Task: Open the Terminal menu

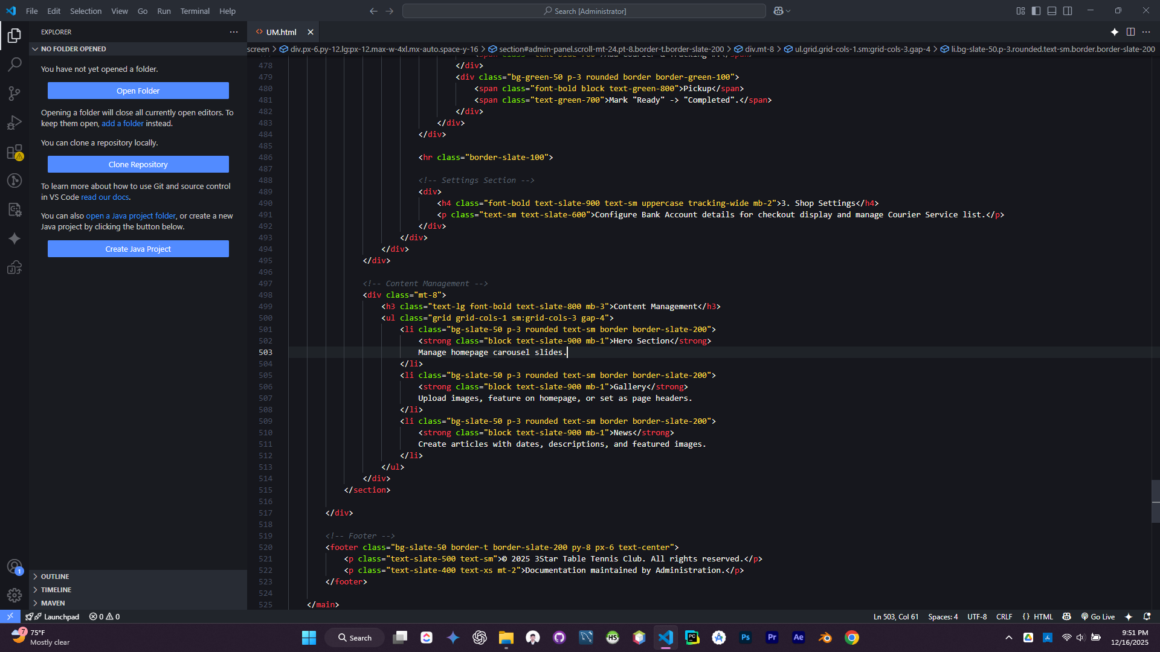Action: pyautogui.click(x=195, y=11)
